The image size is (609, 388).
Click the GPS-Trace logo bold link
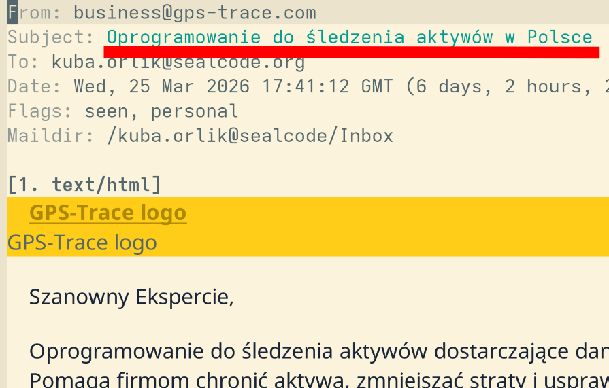click(108, 213)
